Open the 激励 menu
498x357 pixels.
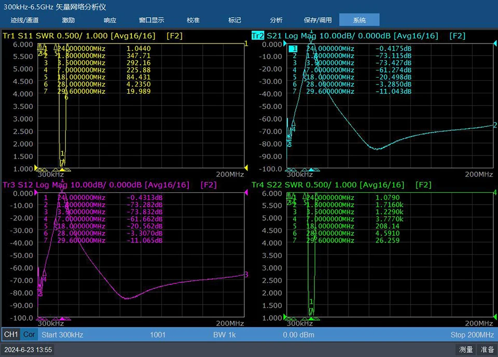(x=68, y=20)
